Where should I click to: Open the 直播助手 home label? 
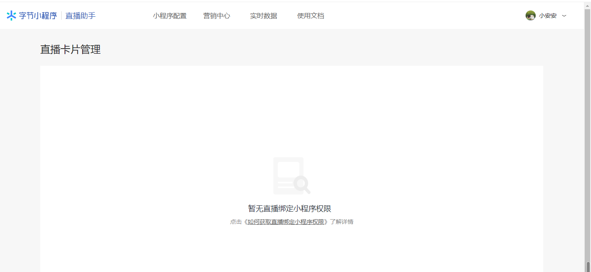pyautogui.click(x=80, y=16)
